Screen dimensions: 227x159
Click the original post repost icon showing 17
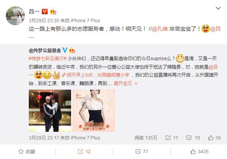click(x=172, y=138)
